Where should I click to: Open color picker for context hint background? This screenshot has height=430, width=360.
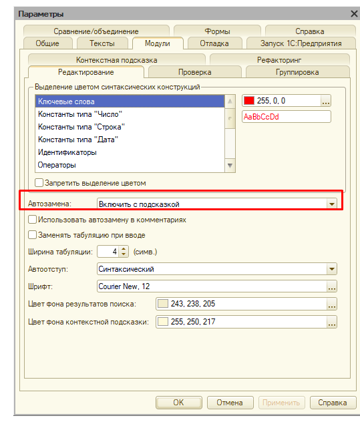(332, 322)
